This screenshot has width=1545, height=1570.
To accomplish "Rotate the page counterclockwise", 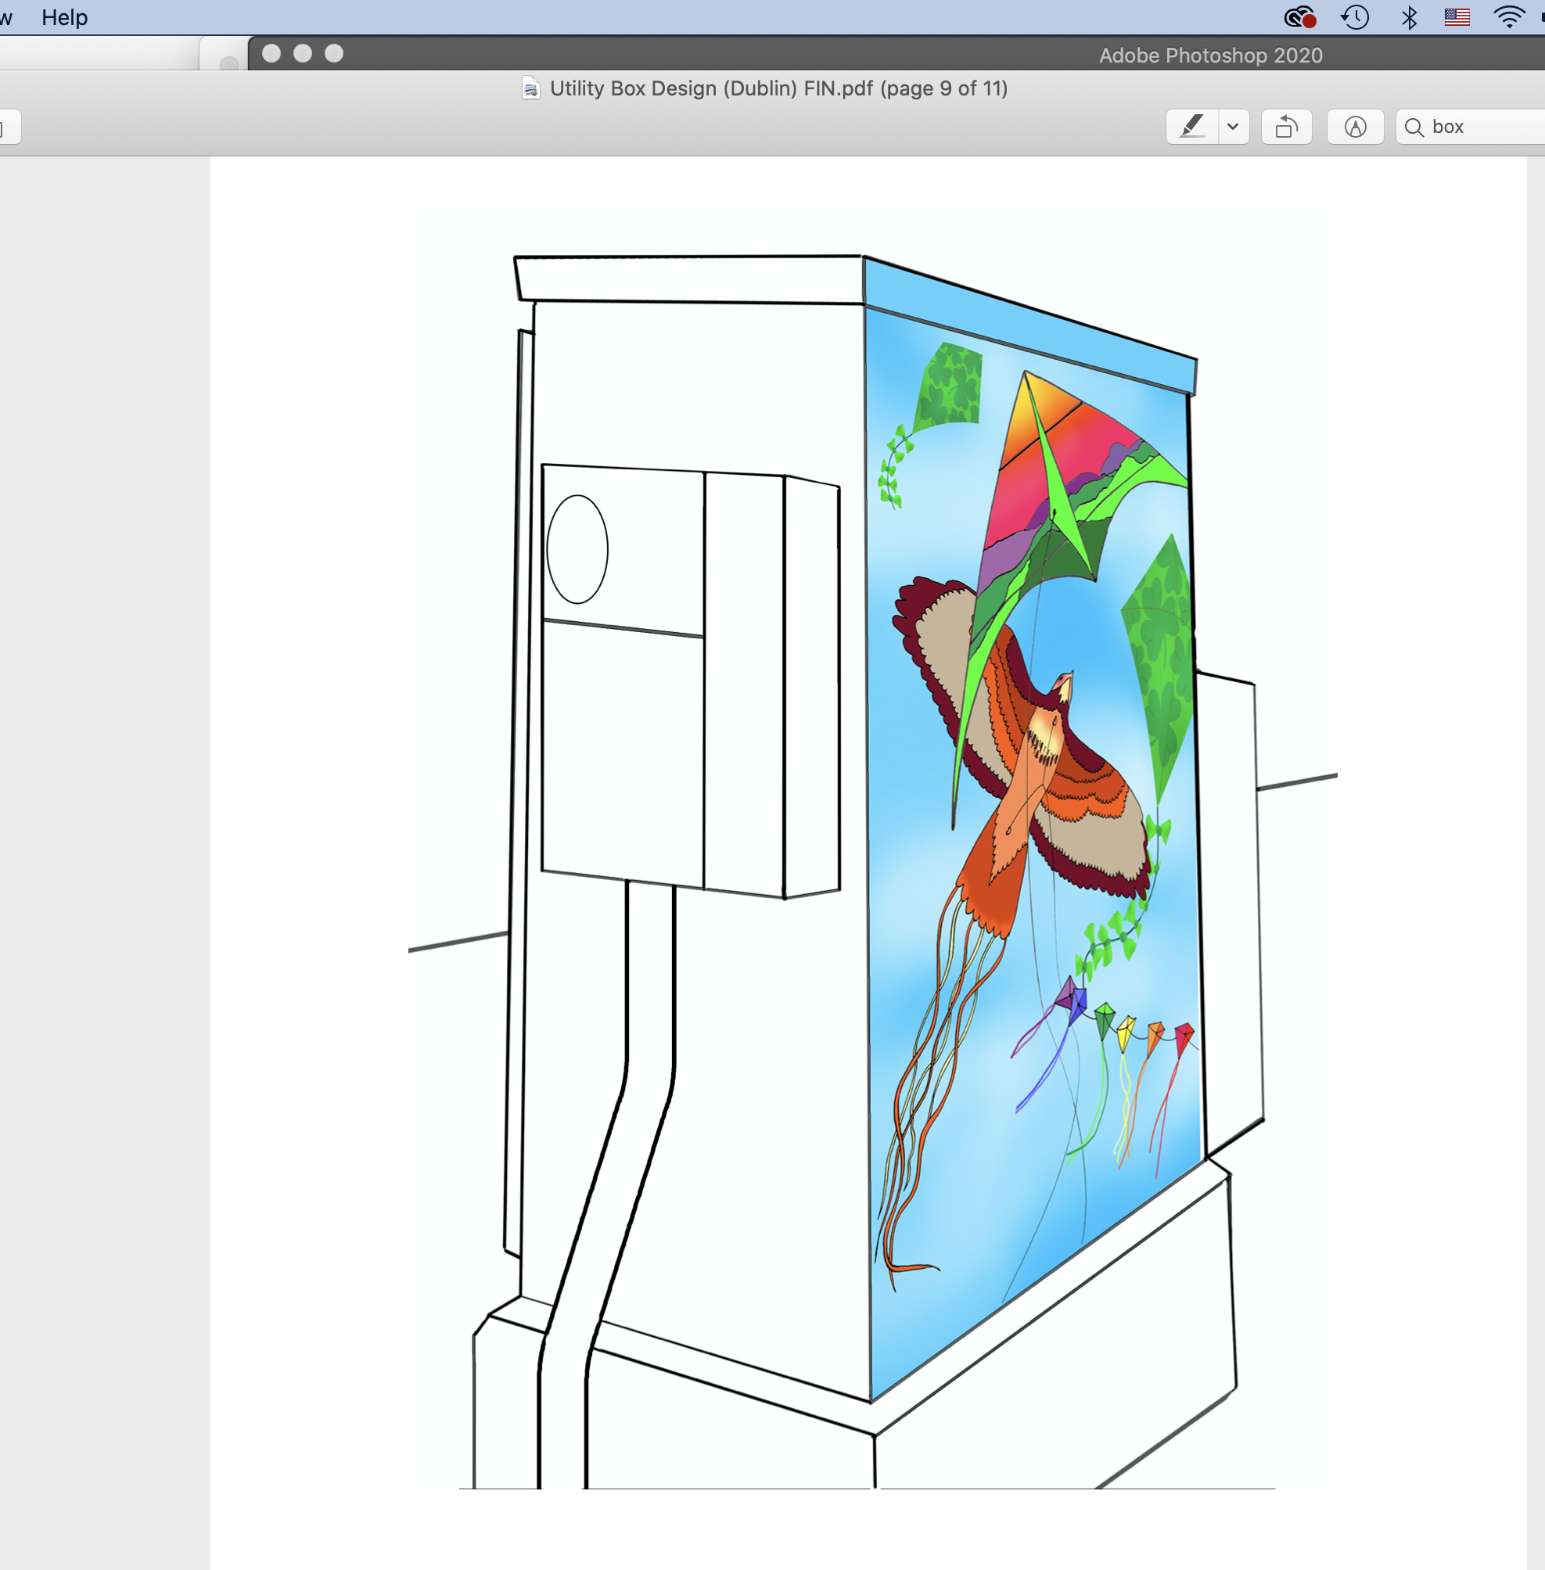I will (x=1287, y=127).
